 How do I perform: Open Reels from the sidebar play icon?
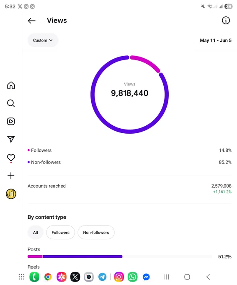[x=11, y=121]
